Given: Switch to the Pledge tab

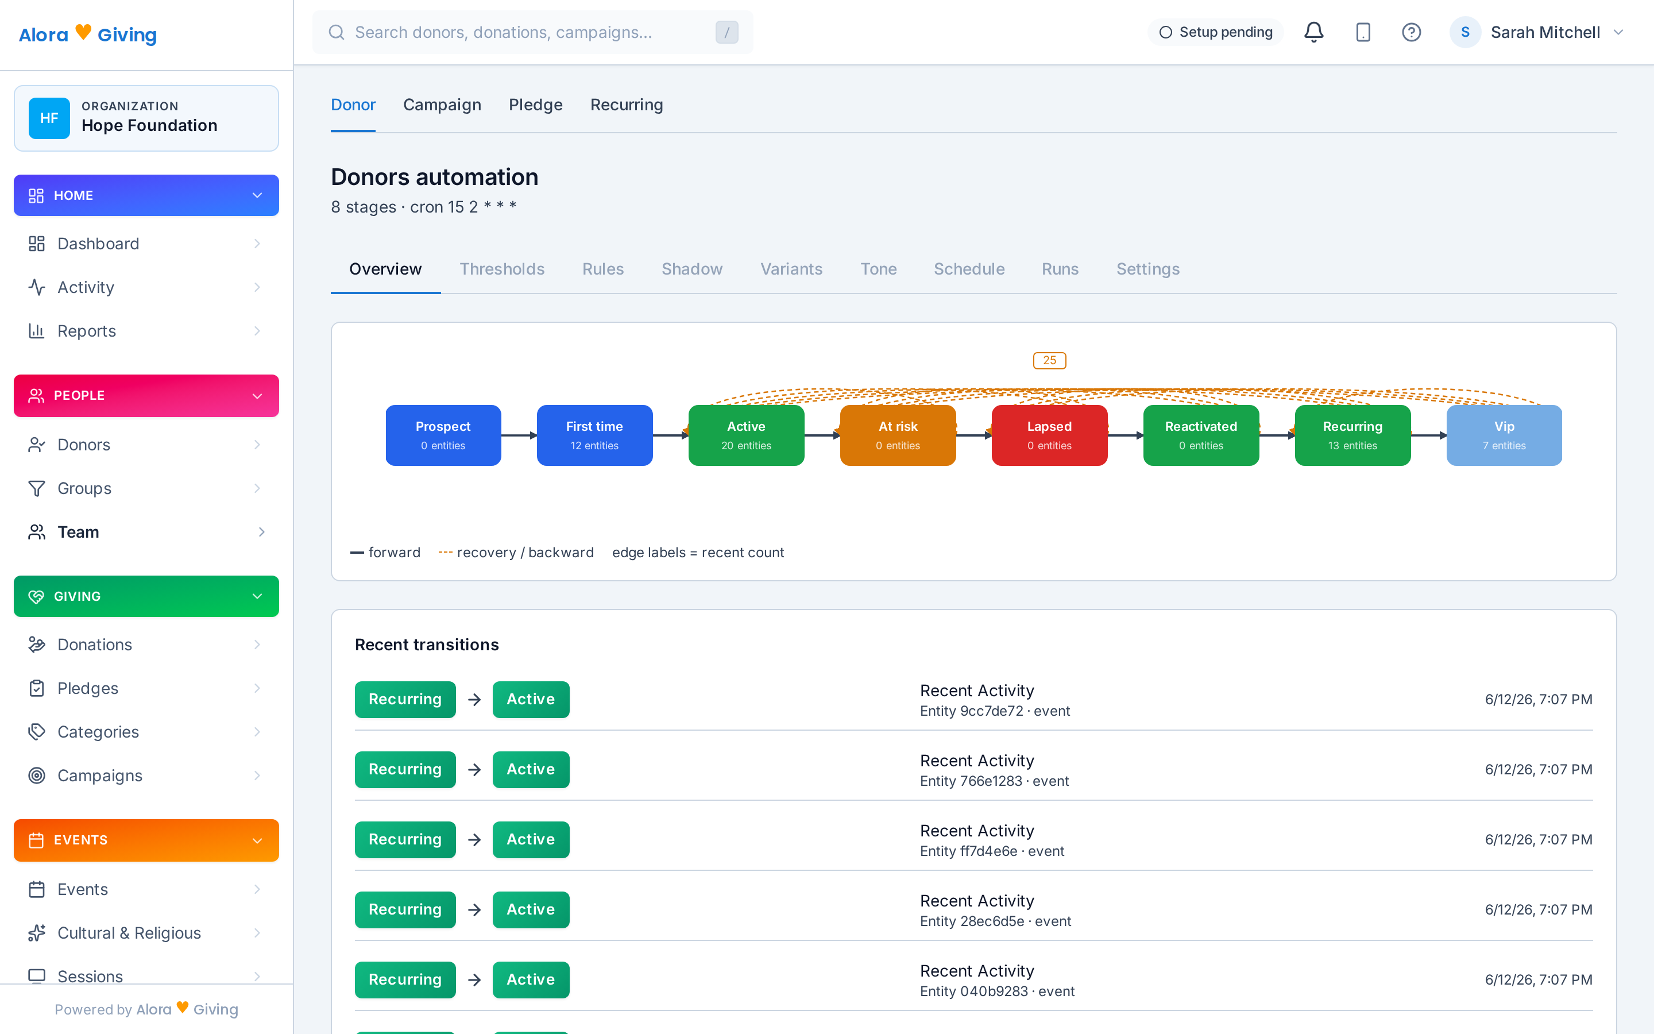Looking at the screenshot, I should (536, 105).
